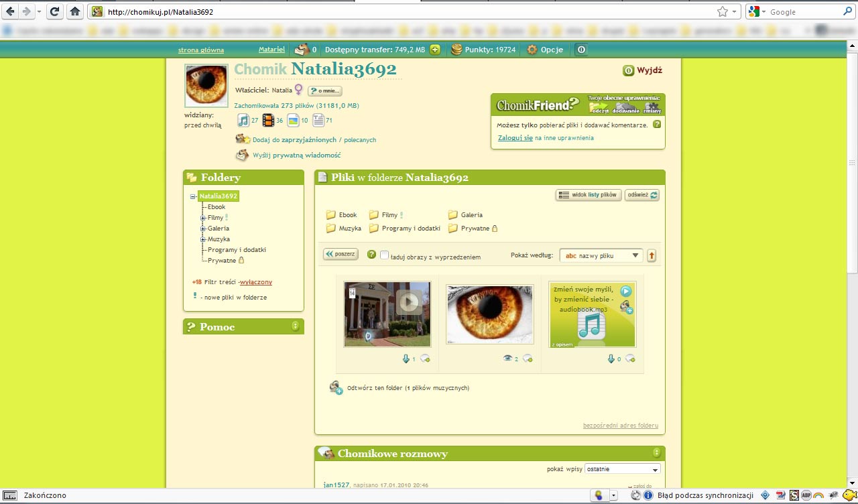Viewport: 858px width, 504px height.
Task: Click the yellow fish icon in the status bar
Action: coord(849,495)
